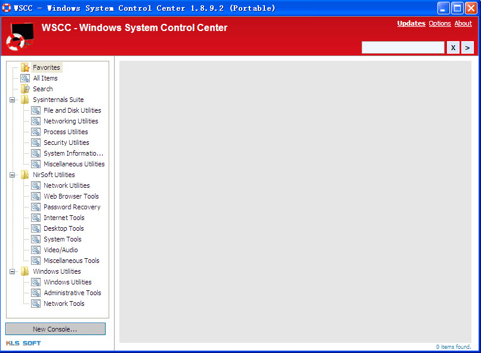481x353 pixels.
Task: Open the Updates link
Action: pos(411,23)
